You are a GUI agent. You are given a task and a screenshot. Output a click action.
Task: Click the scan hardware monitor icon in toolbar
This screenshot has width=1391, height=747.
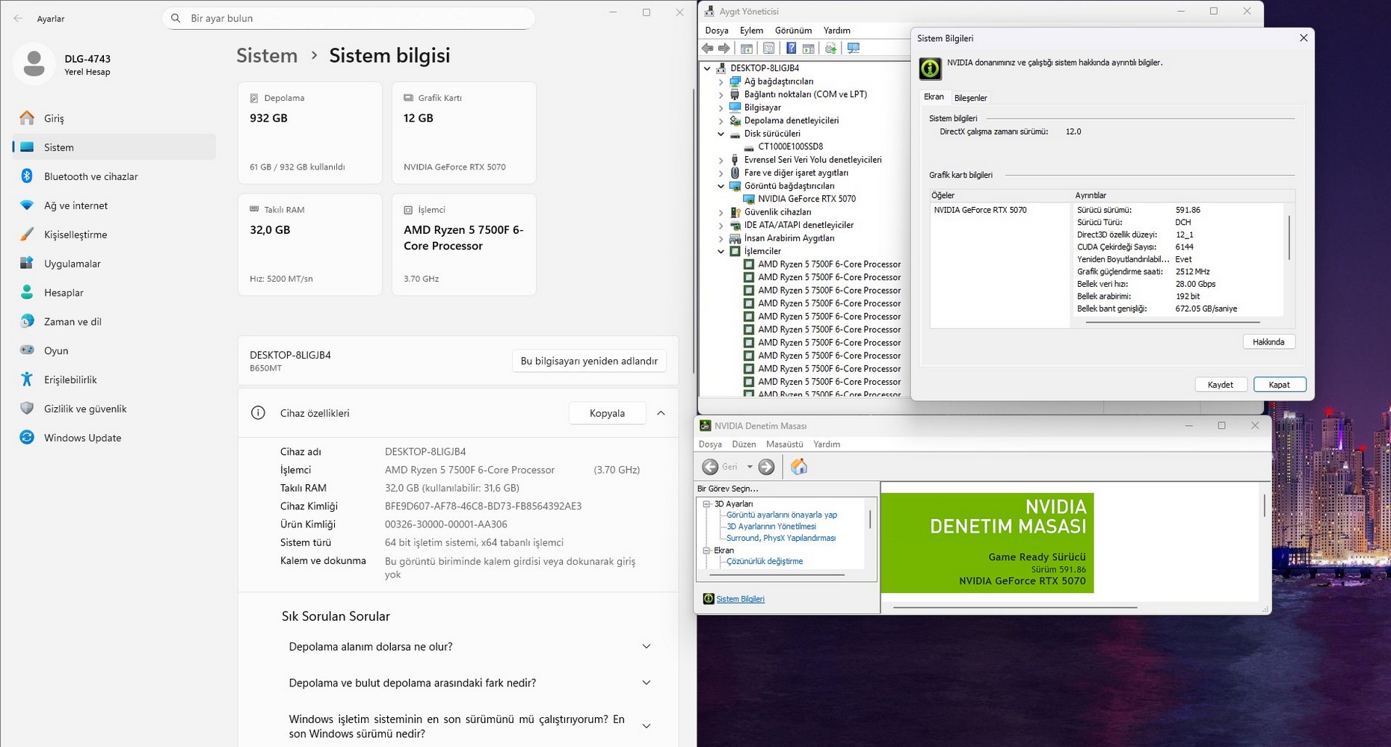click(x=854, y=49)
